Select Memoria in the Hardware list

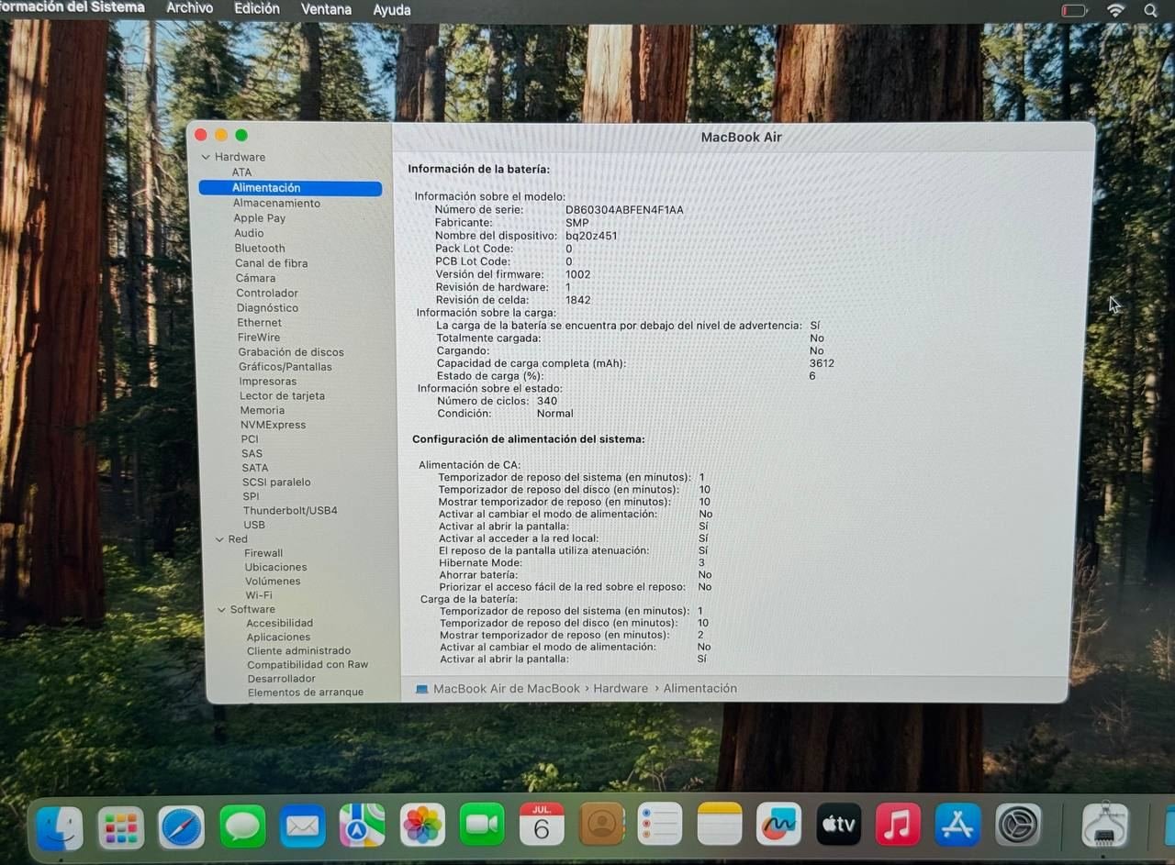point(263,410)
